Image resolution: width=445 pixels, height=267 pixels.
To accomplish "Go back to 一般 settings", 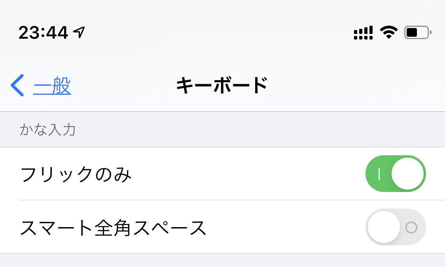I will click(52, 85).
